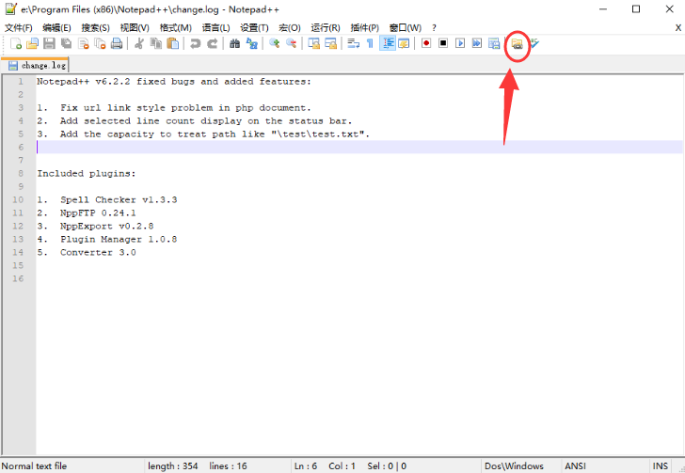The image size is (685, 473).
Task: Expand the 语言(L) menu
Action: tap(215, 27)
